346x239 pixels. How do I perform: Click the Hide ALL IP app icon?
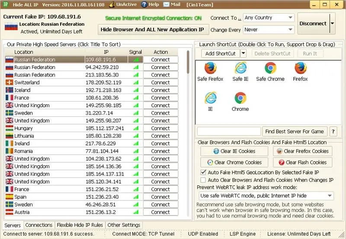click(6, 4)
